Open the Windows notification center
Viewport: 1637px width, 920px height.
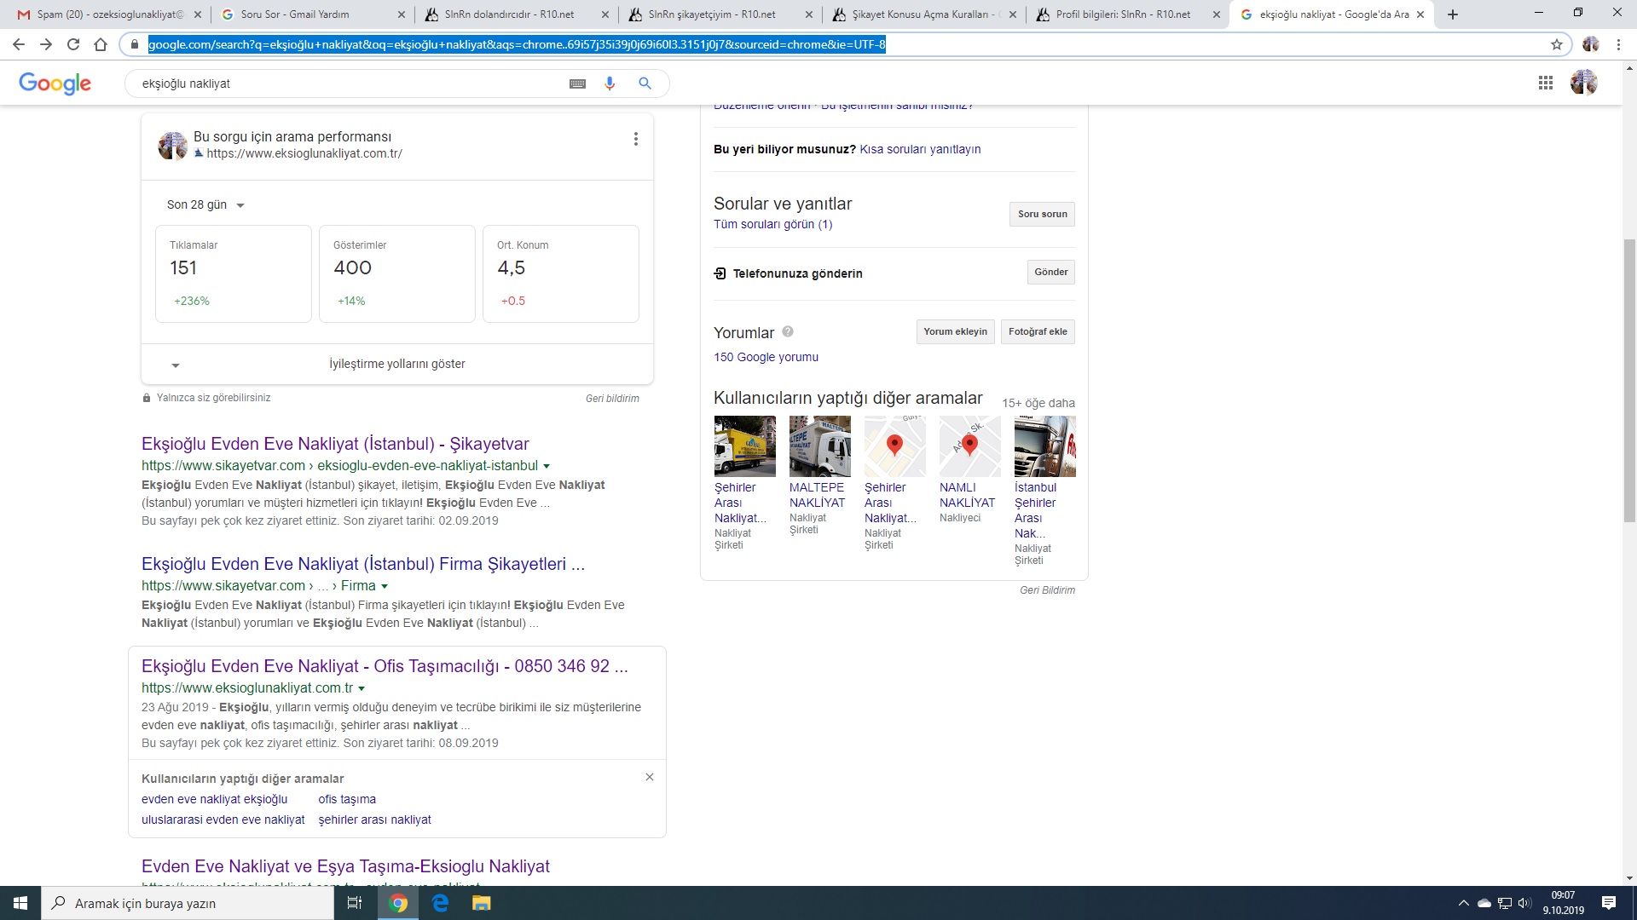[1608, 903]
